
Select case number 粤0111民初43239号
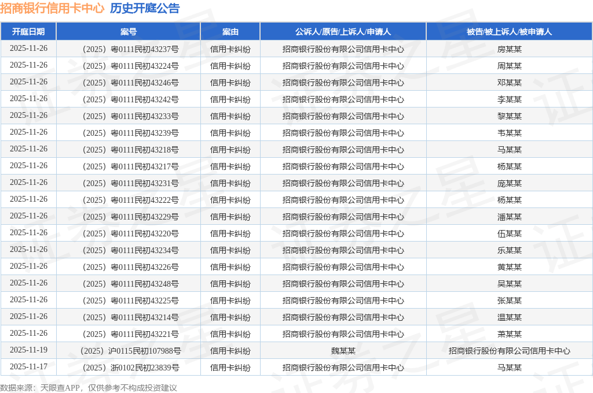[x=130, y=133]
